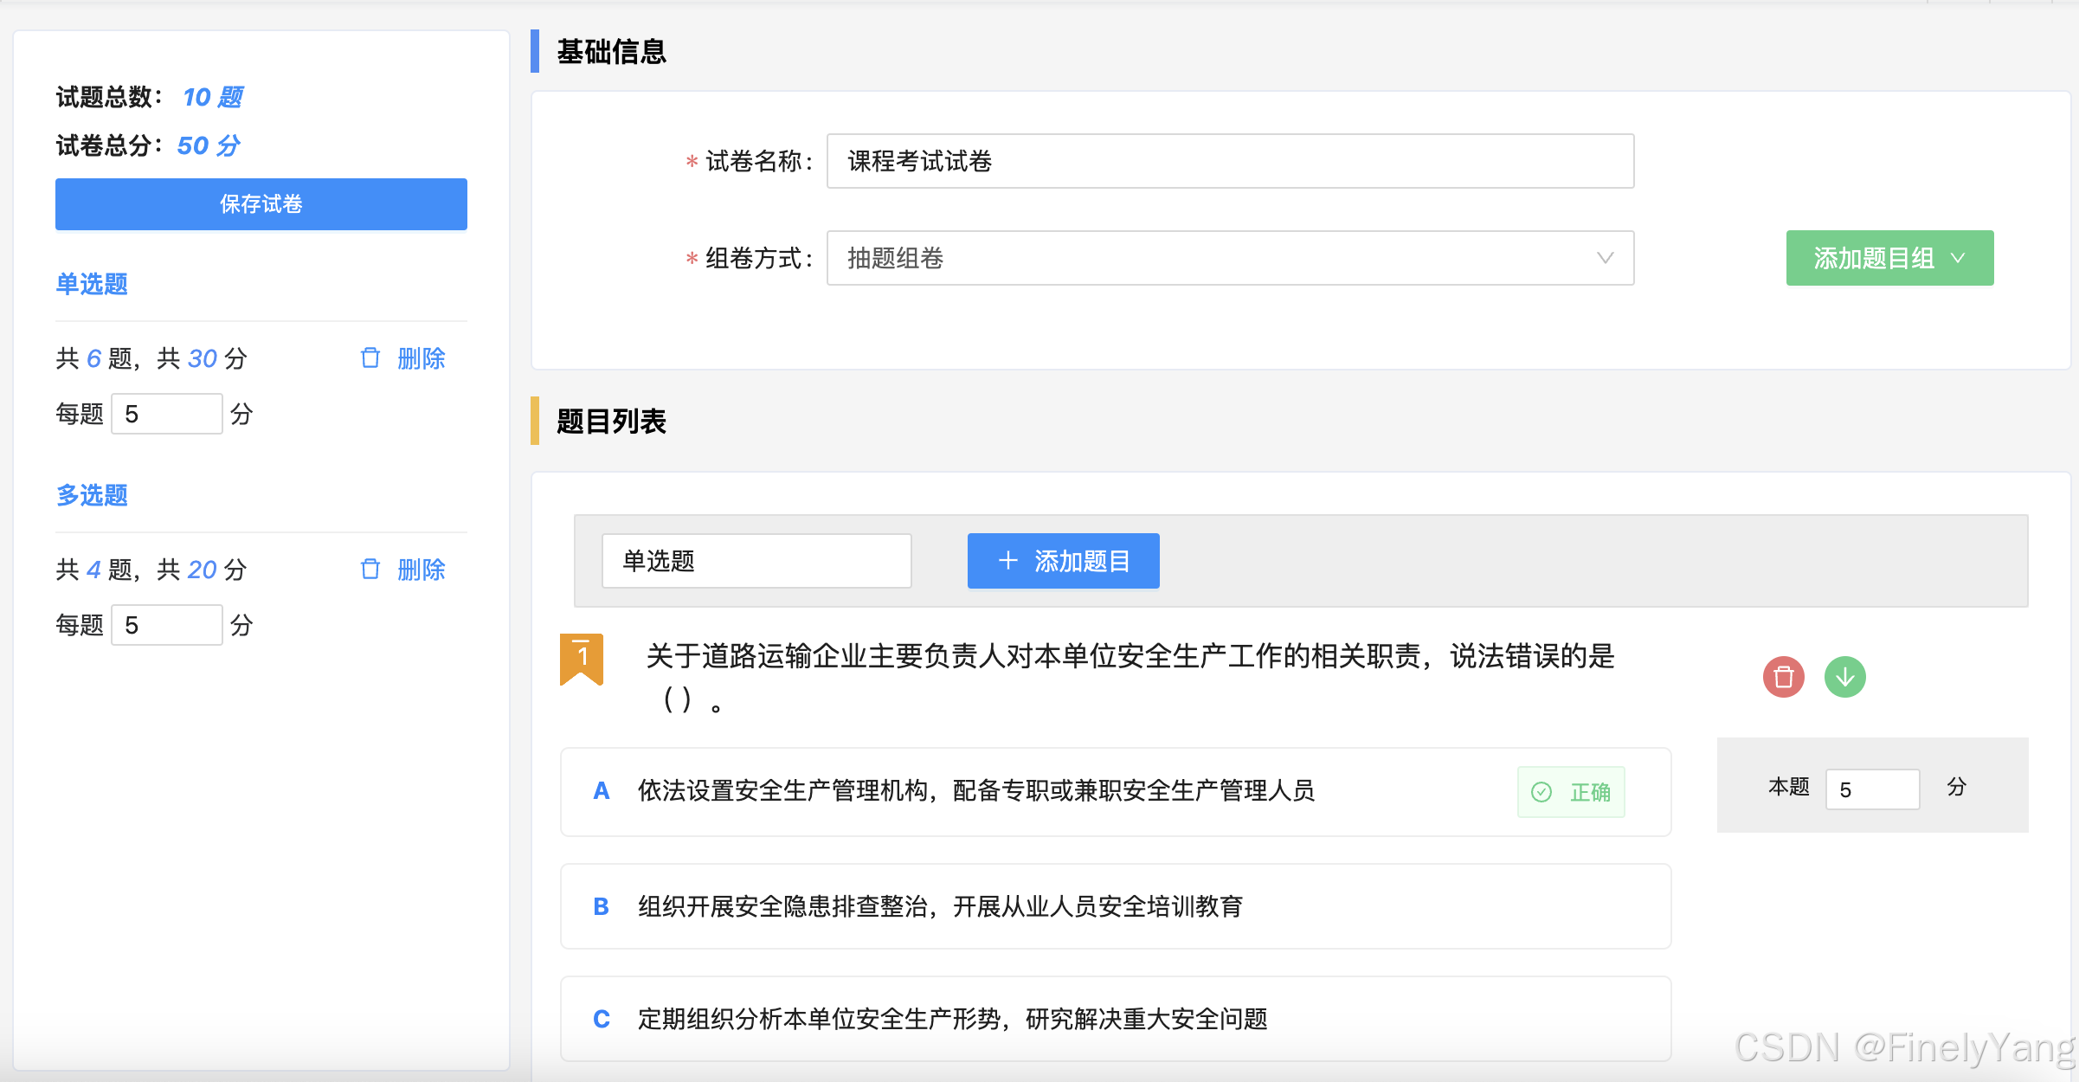Image resolution: width=2079 pixels, height=1082 pixels.
Task: Click plus icon on 添加题目 button
Action: pos(1007,561)
